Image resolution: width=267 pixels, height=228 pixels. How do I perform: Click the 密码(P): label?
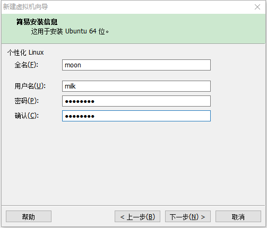[27, 101]
